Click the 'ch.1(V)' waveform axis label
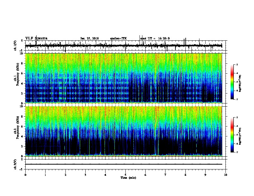Screen dimensions: 254x196 15,45
